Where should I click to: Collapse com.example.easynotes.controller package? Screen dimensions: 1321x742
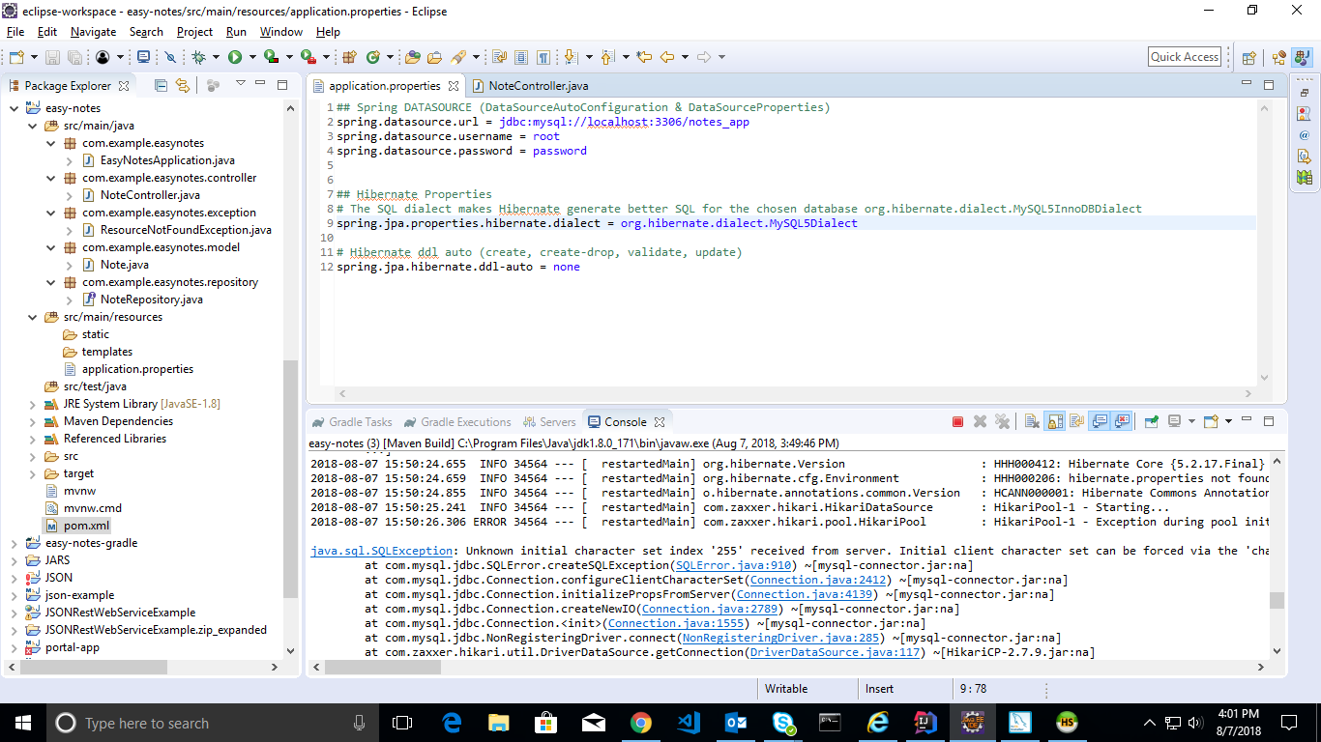click(x=50, y=178)
